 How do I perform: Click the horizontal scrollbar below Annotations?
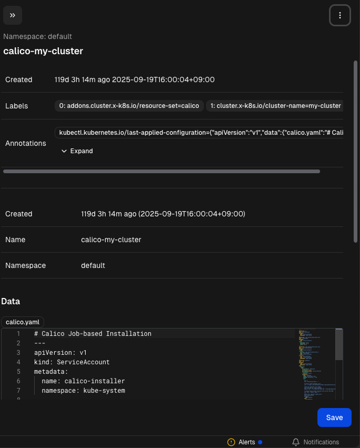161,171
